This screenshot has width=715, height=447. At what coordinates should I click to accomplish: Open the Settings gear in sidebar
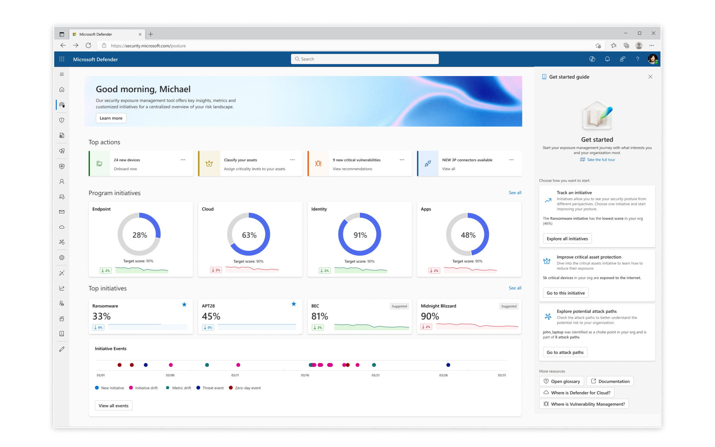click(x=62, y=258)
